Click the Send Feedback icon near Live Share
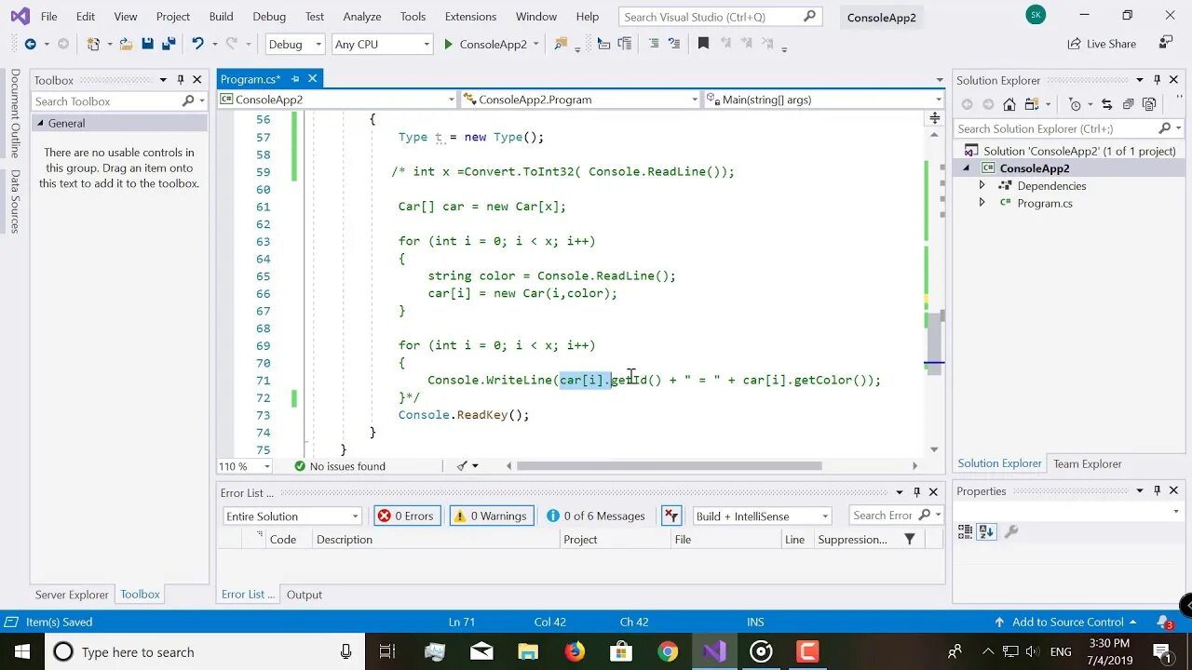The width and height of the screenshot is (1192, 670). coord(1166,44)
